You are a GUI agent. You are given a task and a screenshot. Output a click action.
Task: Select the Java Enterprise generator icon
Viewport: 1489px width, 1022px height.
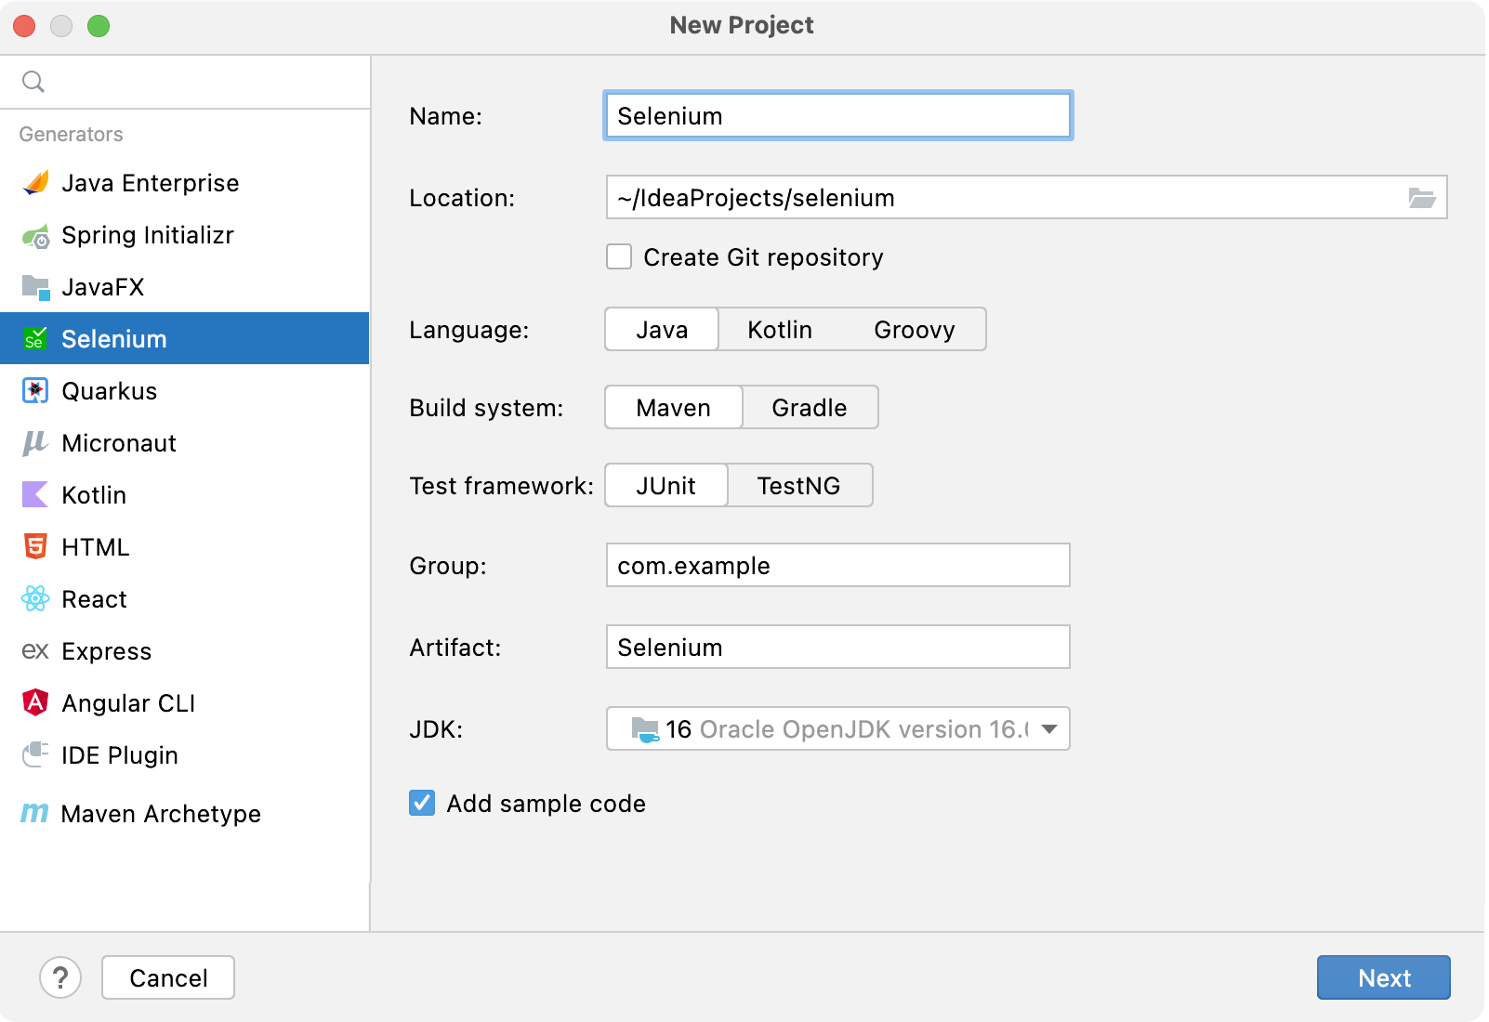(x=35, y=183)
